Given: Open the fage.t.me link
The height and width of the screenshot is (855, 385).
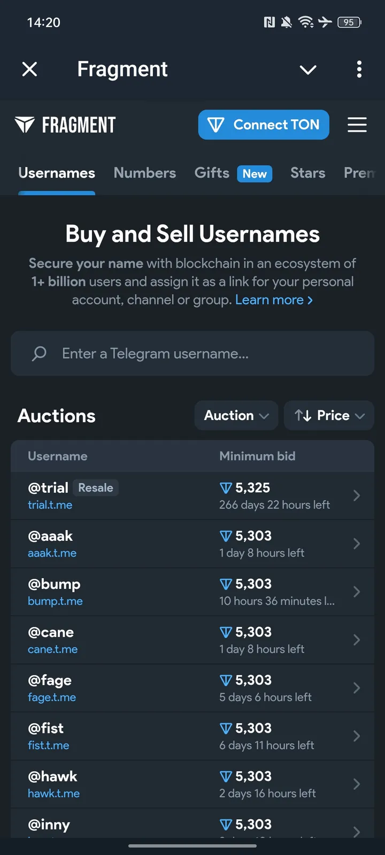Looking at the screenshot, I should coord(52,697).
